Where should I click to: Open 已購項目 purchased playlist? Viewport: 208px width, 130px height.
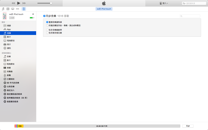[x=18, y=79]
